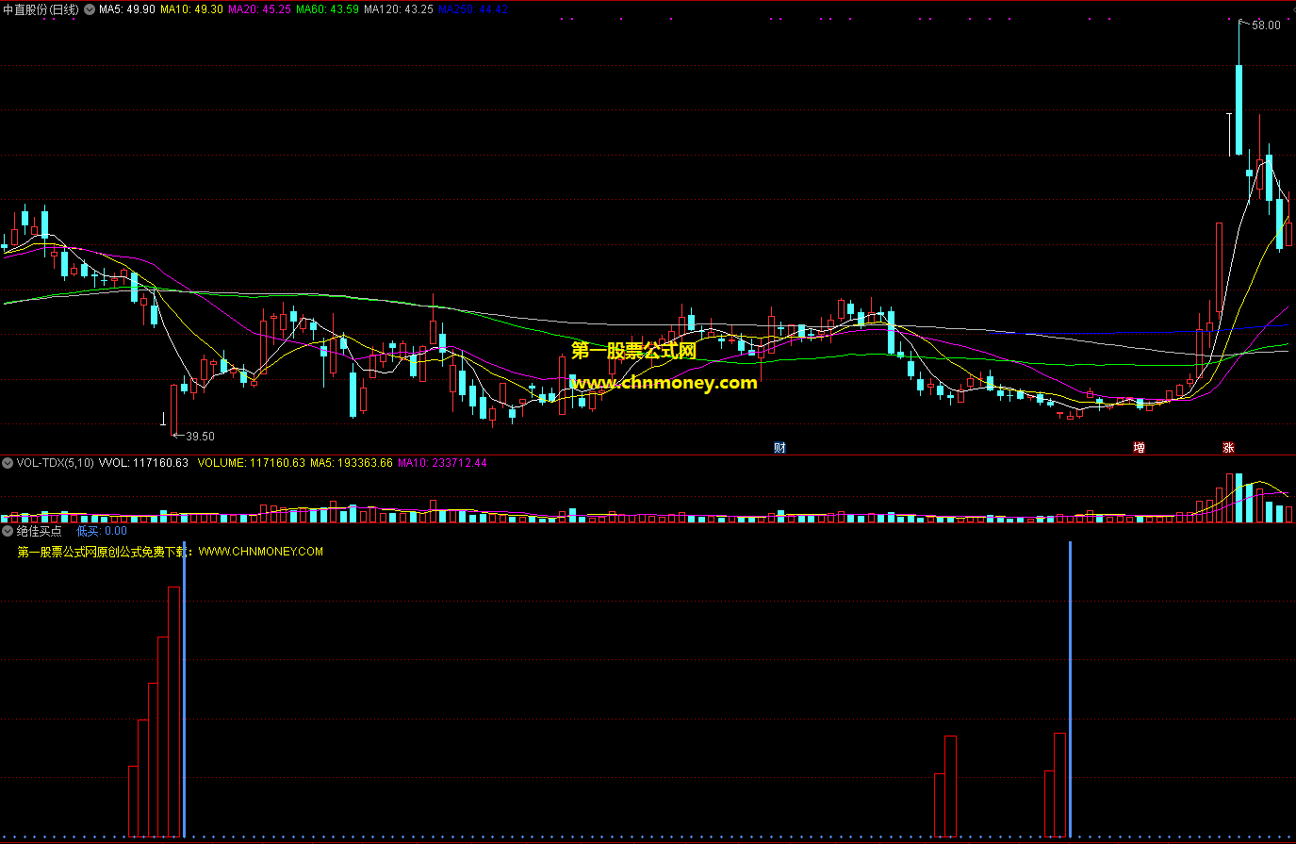This screenshot has width=1296, height=844.
Task: Click the green MA60: 43.59 label
Action: tap(328, 9)
